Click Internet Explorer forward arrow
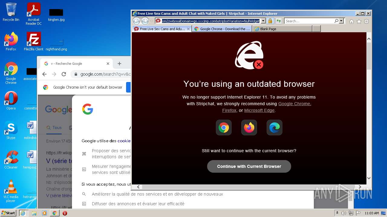Screen dimensions: 387x217 pos(145,21)
